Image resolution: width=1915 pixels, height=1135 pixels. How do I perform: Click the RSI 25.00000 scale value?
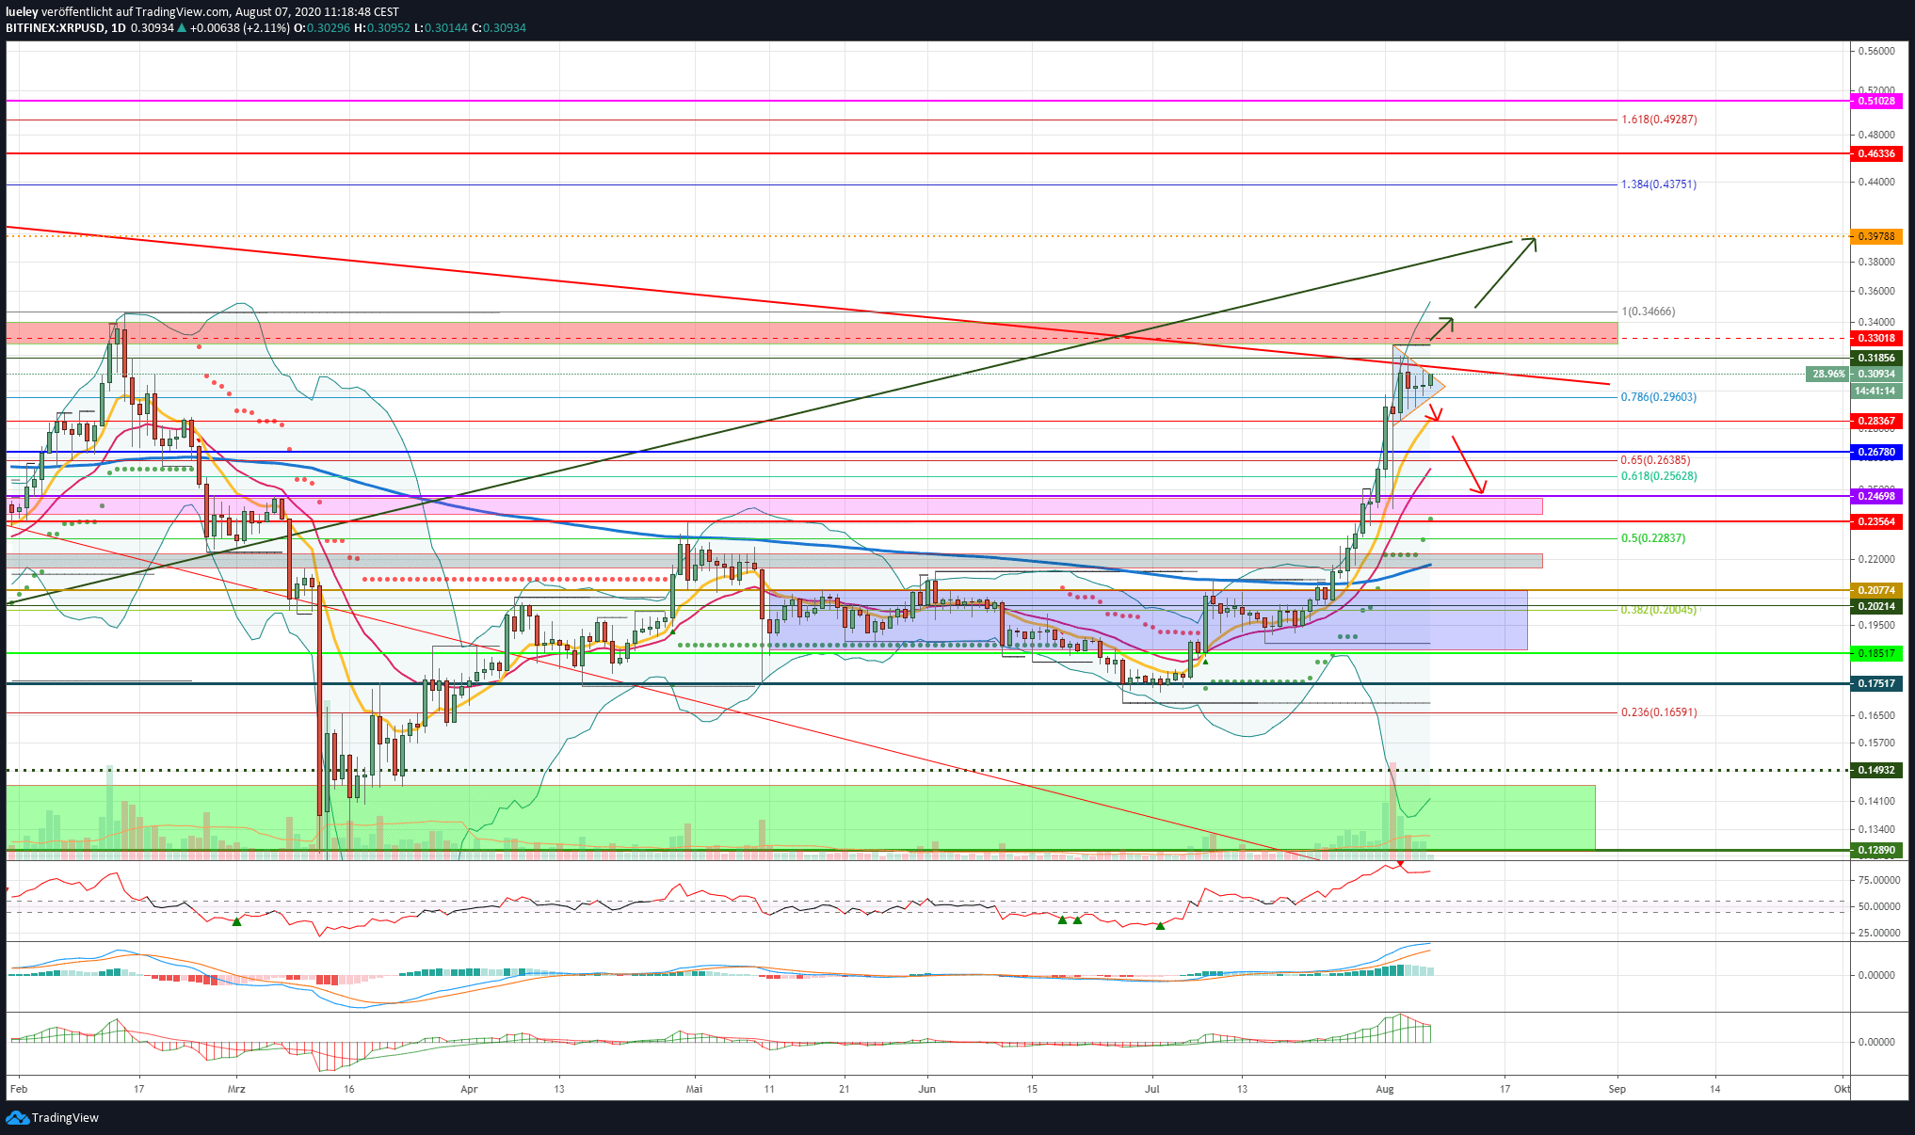[1879, 933]
